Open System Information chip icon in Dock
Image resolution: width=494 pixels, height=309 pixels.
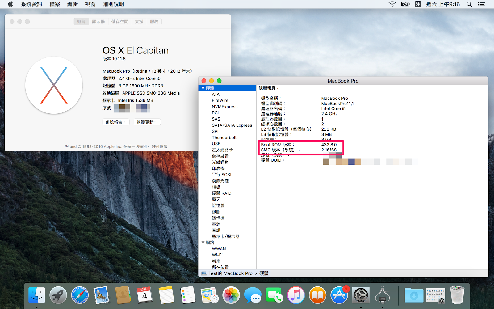pyautogui.click(x=382, y=295)
